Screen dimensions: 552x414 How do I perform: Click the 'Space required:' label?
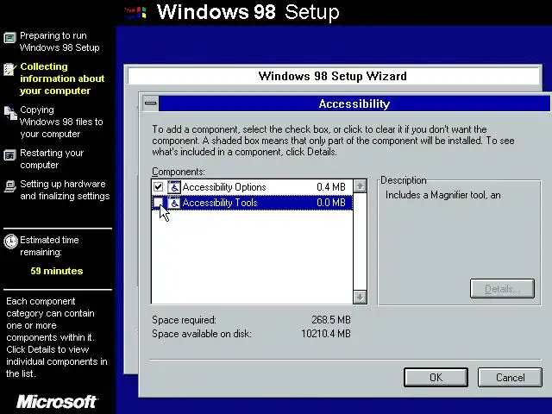click(184, 320)
